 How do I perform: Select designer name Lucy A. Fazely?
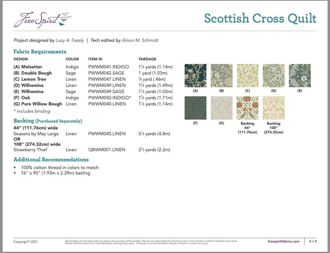point(66,41)
